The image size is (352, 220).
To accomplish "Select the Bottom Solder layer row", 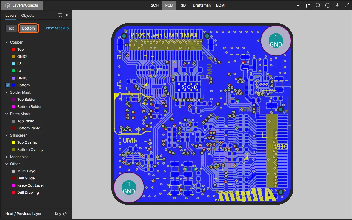I will [x=36, y=107].
